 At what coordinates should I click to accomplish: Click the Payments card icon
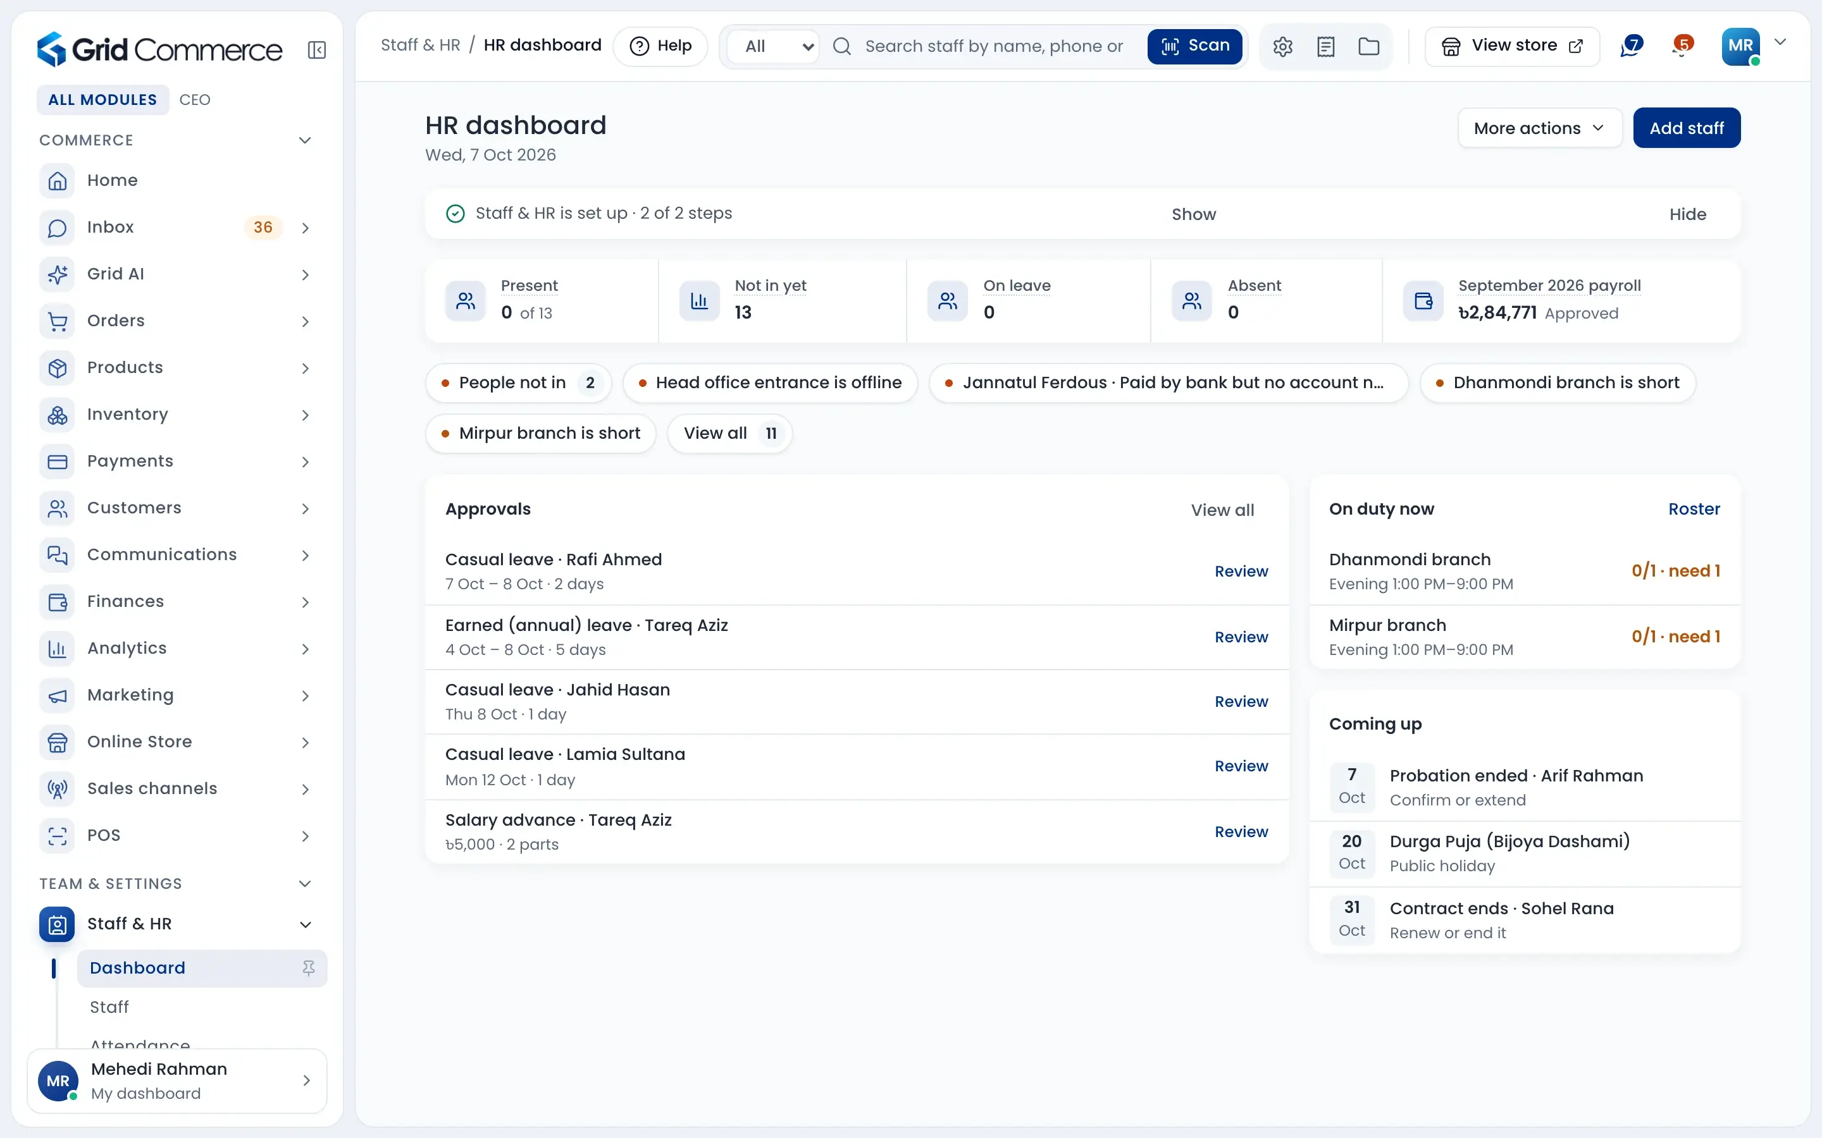57,462
